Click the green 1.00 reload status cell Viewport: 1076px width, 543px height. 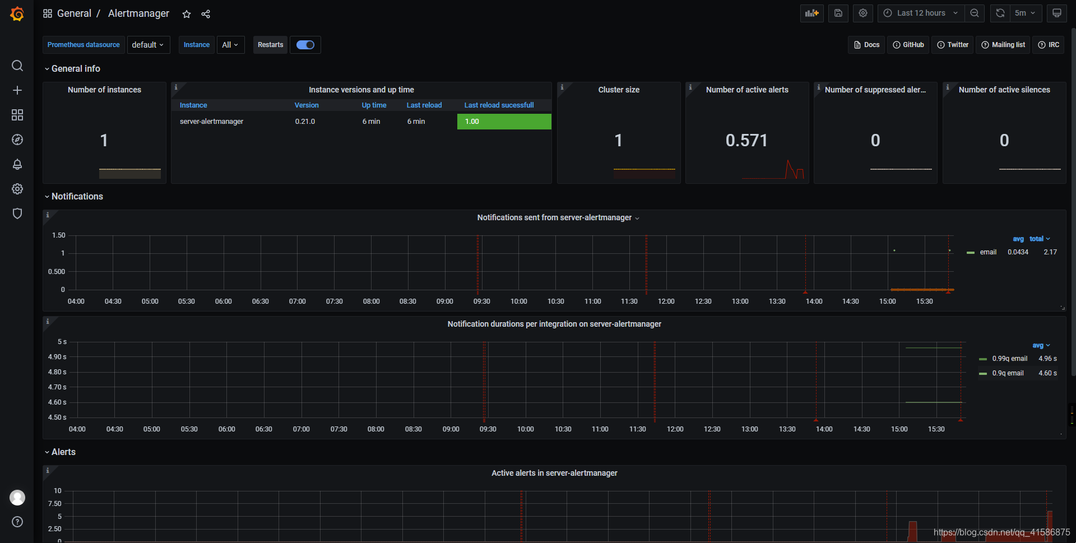[504, 122]
